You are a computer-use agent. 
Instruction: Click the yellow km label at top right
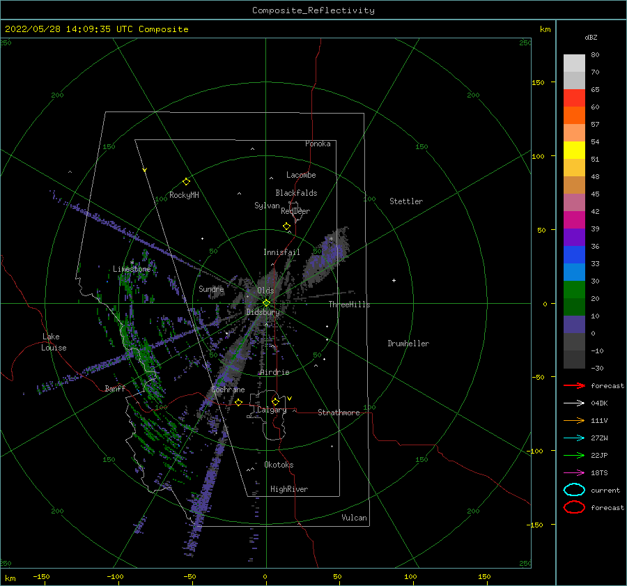(x=545, y=29)
